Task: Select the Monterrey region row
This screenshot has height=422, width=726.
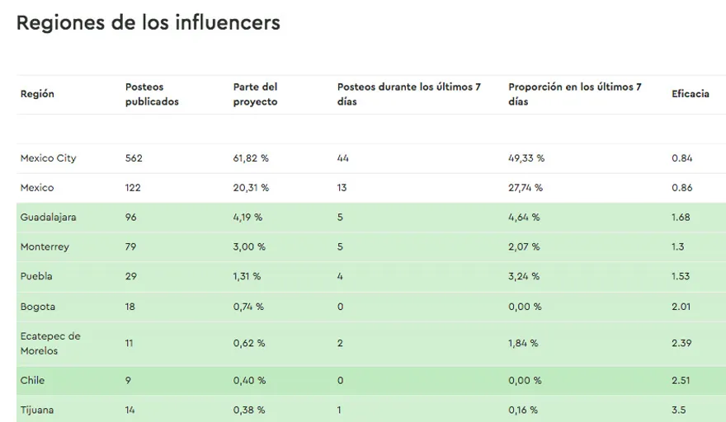Action: (45, 247)
